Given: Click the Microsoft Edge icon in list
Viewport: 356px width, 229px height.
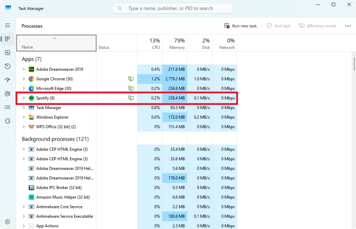Looking at the screenshot, I should tap(31, 88).
